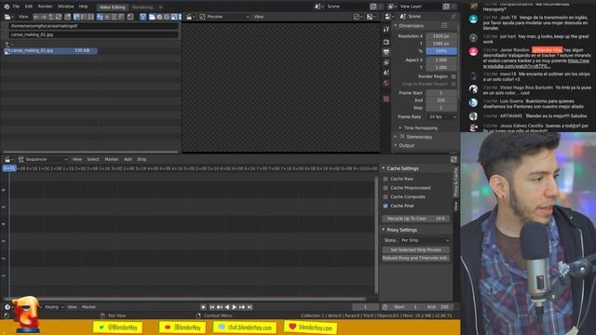596x335 pixels.
Task: Open the Texture properties tab
Action: 386,100
